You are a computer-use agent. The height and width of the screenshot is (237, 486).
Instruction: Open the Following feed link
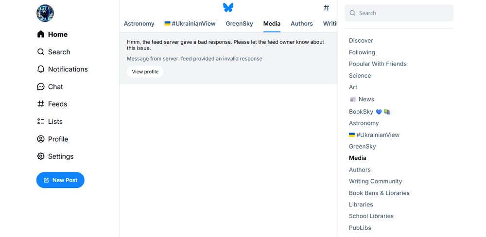click(362, 52)
